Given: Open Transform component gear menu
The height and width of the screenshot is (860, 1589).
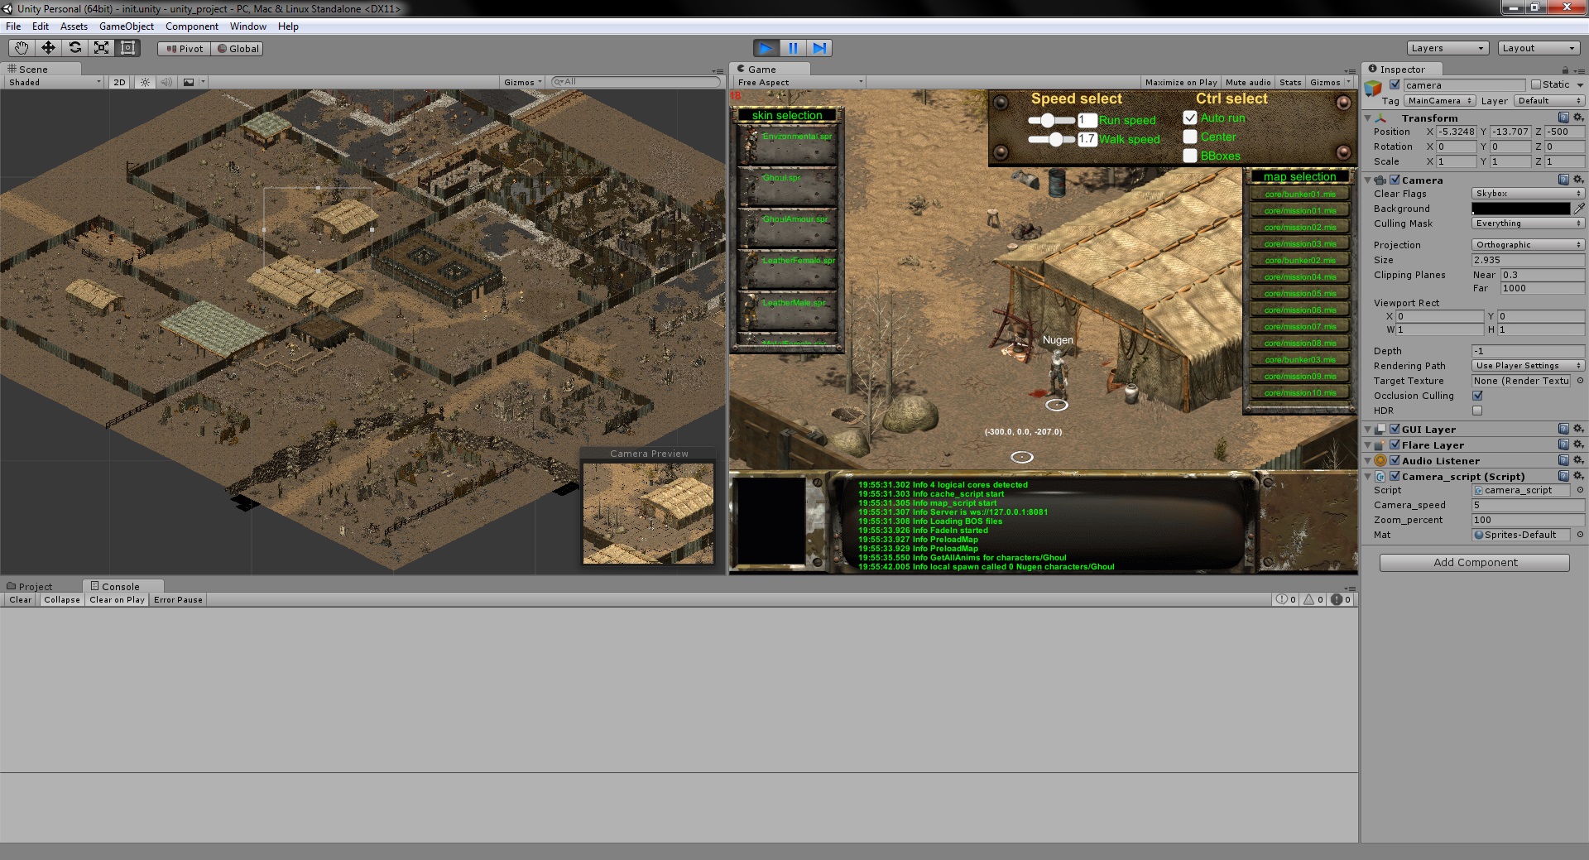Looking at the screenshot, I should 1578,118.
